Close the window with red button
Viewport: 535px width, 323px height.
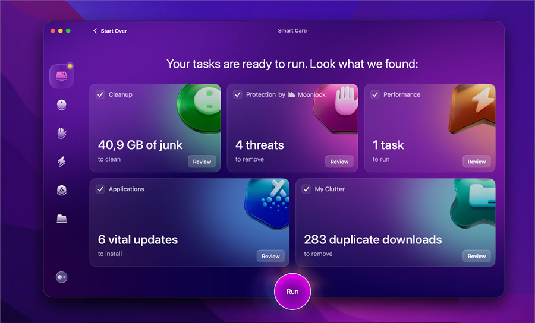tap(53, 31)
